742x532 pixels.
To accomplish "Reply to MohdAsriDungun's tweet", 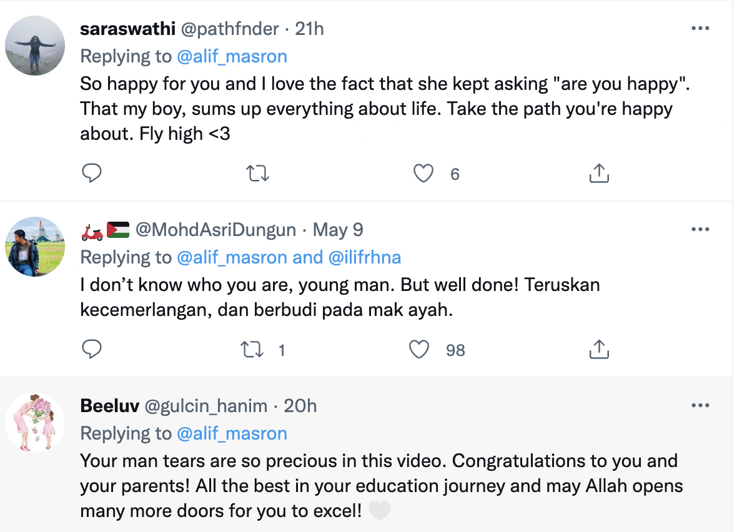I will (92, 350).
